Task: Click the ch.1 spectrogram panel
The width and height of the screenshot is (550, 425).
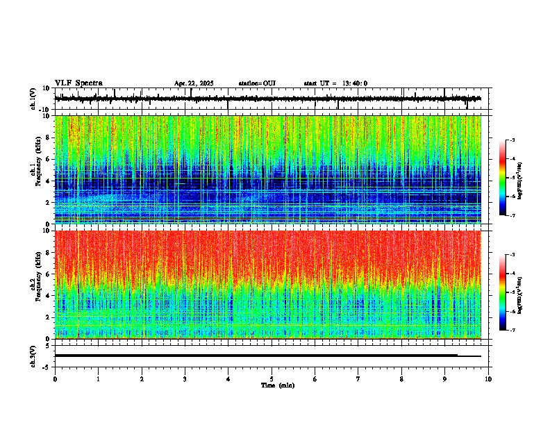Action: point(268,169)
